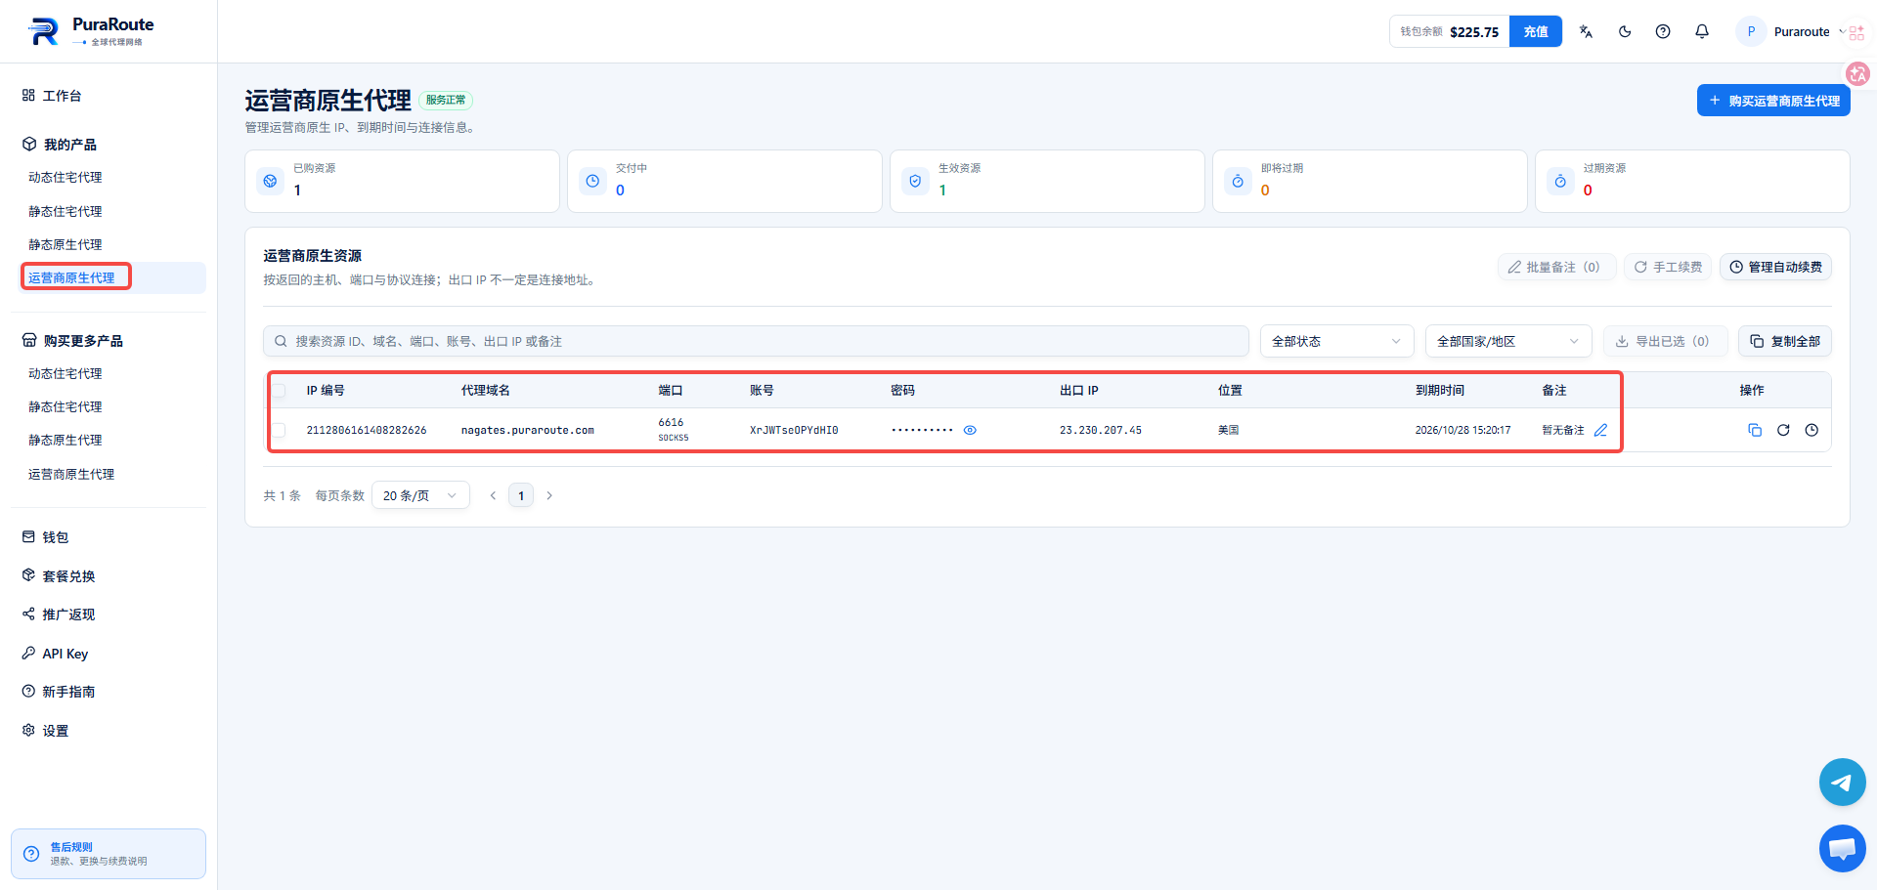Click the clock auto-renew icon in row
The height and width of the screenshot is (890, 1877).
[x=1812, y=430]
